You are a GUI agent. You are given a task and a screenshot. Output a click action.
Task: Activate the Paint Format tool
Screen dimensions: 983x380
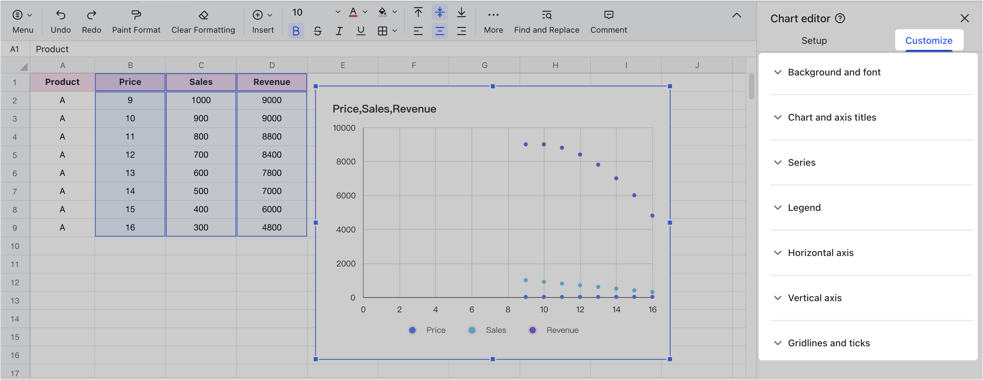click(136, 15)
